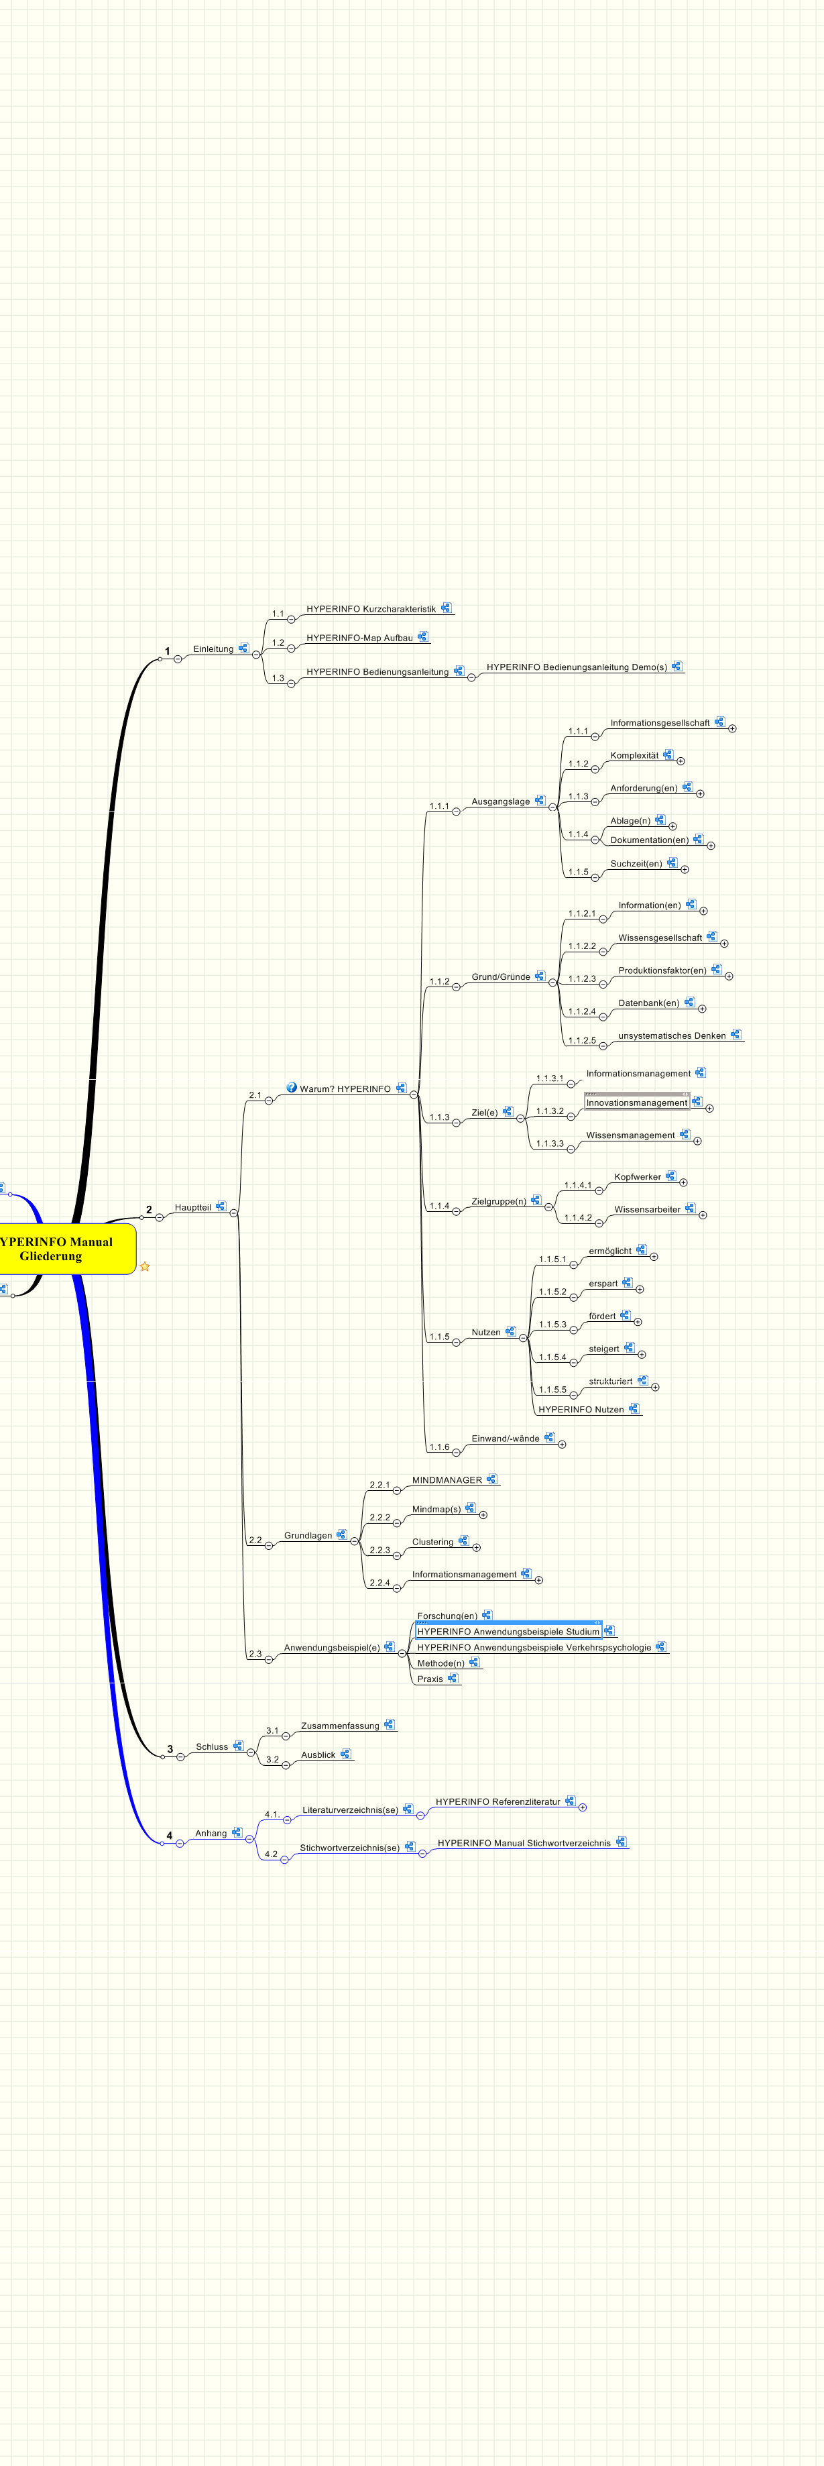Collapse Hauptteil using minus after its link icon
The width and height of the screenshot is (824, 2466).
pyautogui.click(x=233, y=1213)
